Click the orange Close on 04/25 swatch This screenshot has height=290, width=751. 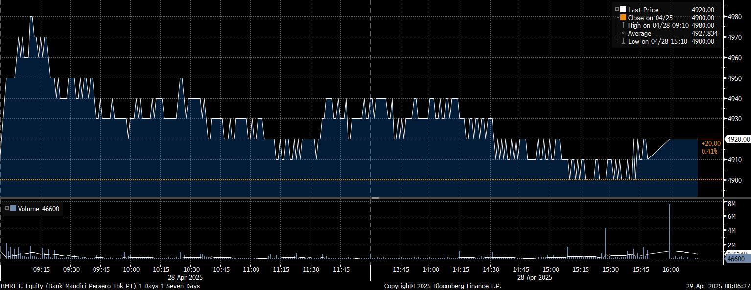tap(623, 18)
